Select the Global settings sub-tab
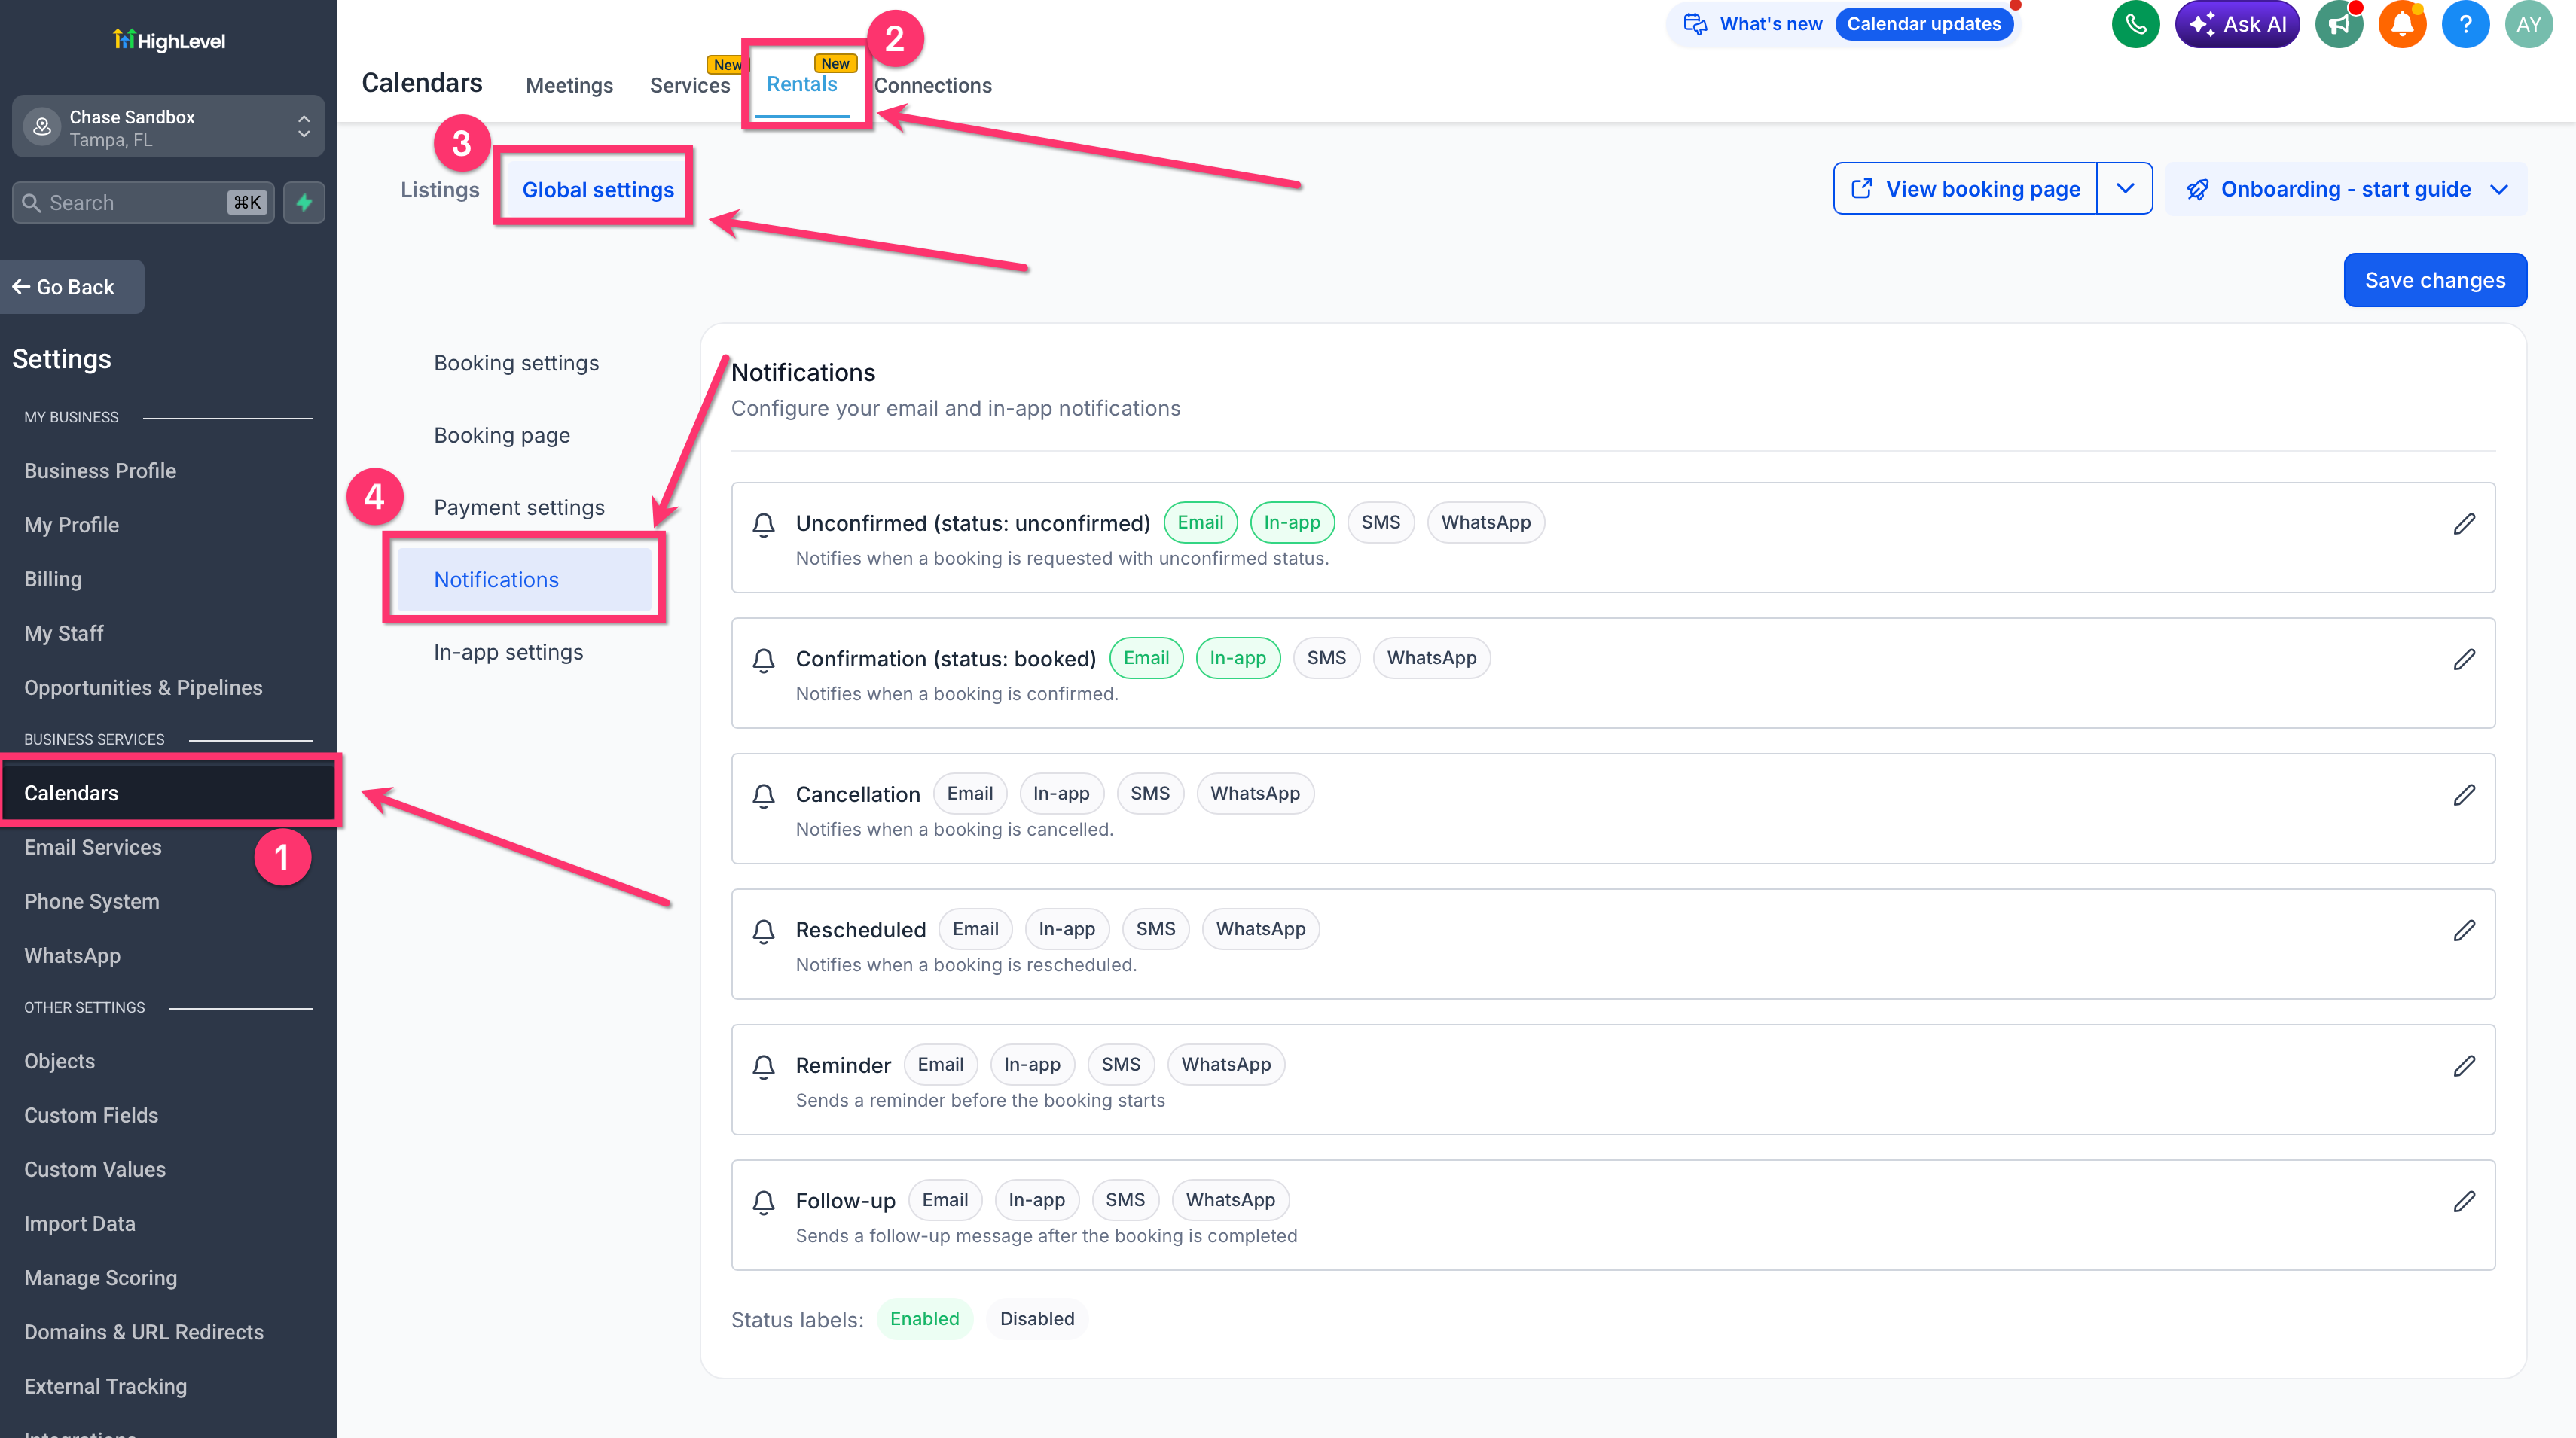 click(x=598, y=190)
